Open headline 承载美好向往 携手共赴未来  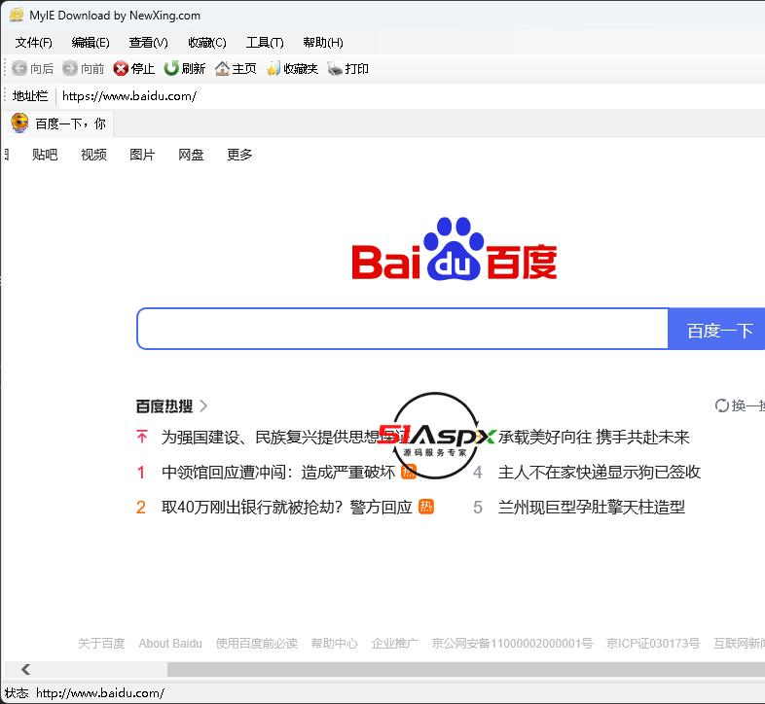tap(594, 437)
